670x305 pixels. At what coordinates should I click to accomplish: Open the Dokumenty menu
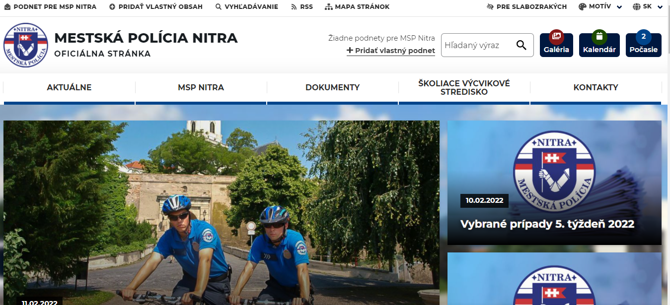[333, 88]
